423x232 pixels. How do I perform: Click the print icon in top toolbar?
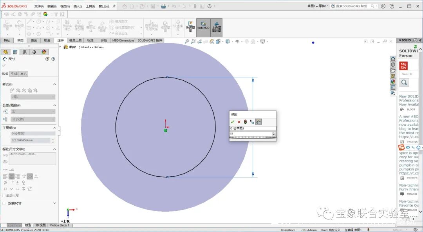point(163,6)
